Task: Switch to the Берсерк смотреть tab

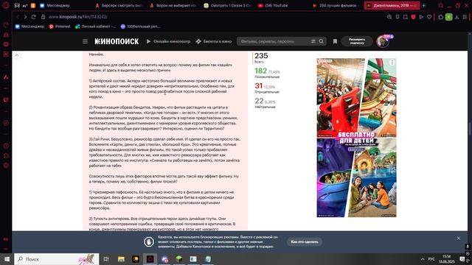Action: [x=119, y=5]
